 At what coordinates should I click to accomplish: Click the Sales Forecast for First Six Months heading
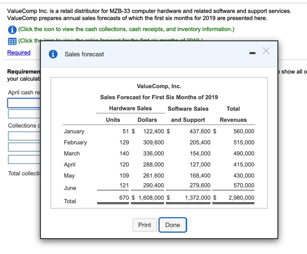[159, 97]
